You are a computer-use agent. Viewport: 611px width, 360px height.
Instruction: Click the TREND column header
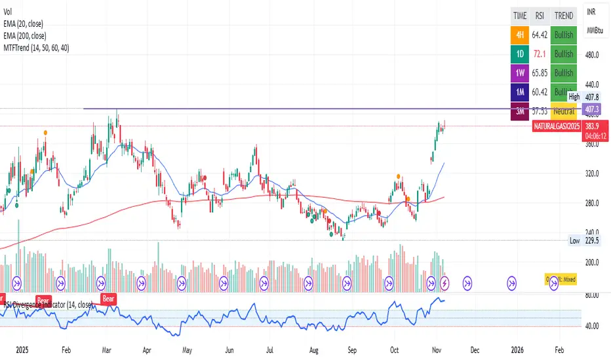[x=564, y=16]
